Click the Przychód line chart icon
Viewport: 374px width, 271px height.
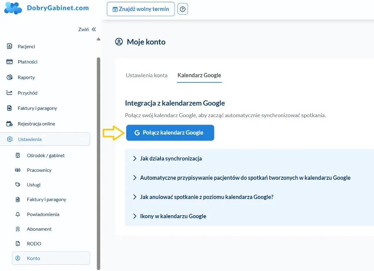[10, 93]
